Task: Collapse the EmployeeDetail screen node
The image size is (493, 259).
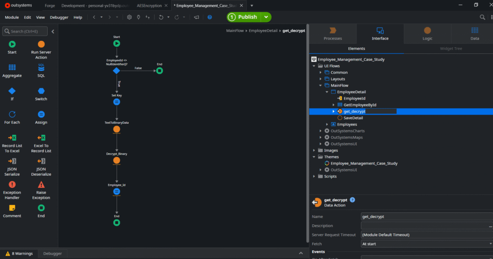Action: click(x=327, y=92)
